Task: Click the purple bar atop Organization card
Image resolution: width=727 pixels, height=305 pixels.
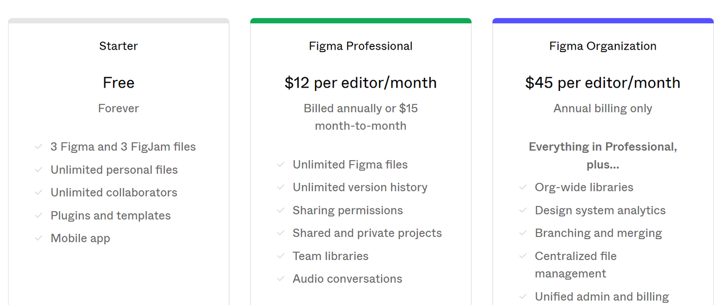Action: coord(603,21)
